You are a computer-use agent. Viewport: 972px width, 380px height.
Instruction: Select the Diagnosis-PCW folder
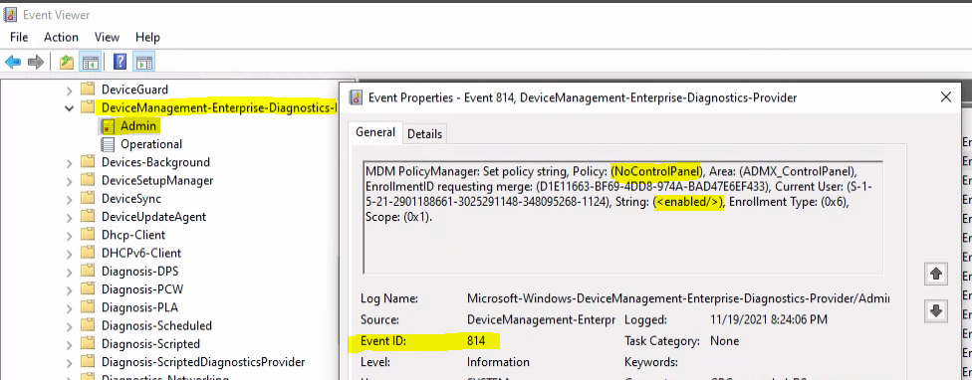[x=142, y=289]
